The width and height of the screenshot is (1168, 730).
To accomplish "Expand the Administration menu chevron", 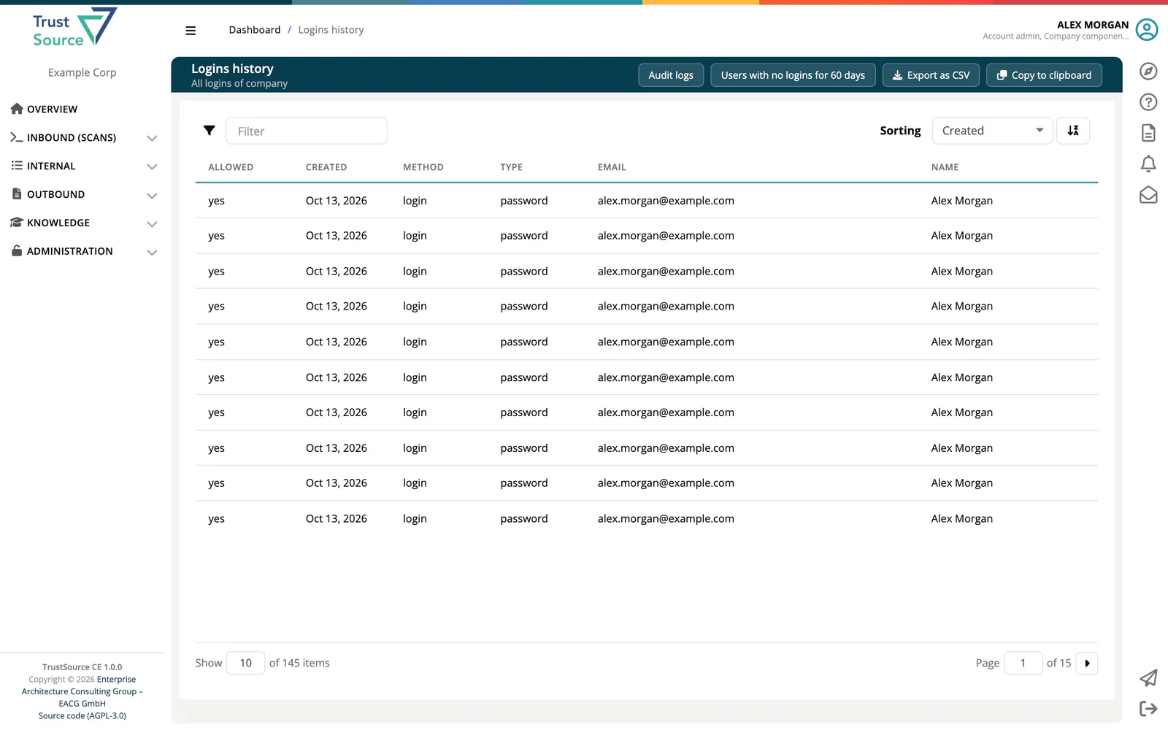I will click(152, 252).
